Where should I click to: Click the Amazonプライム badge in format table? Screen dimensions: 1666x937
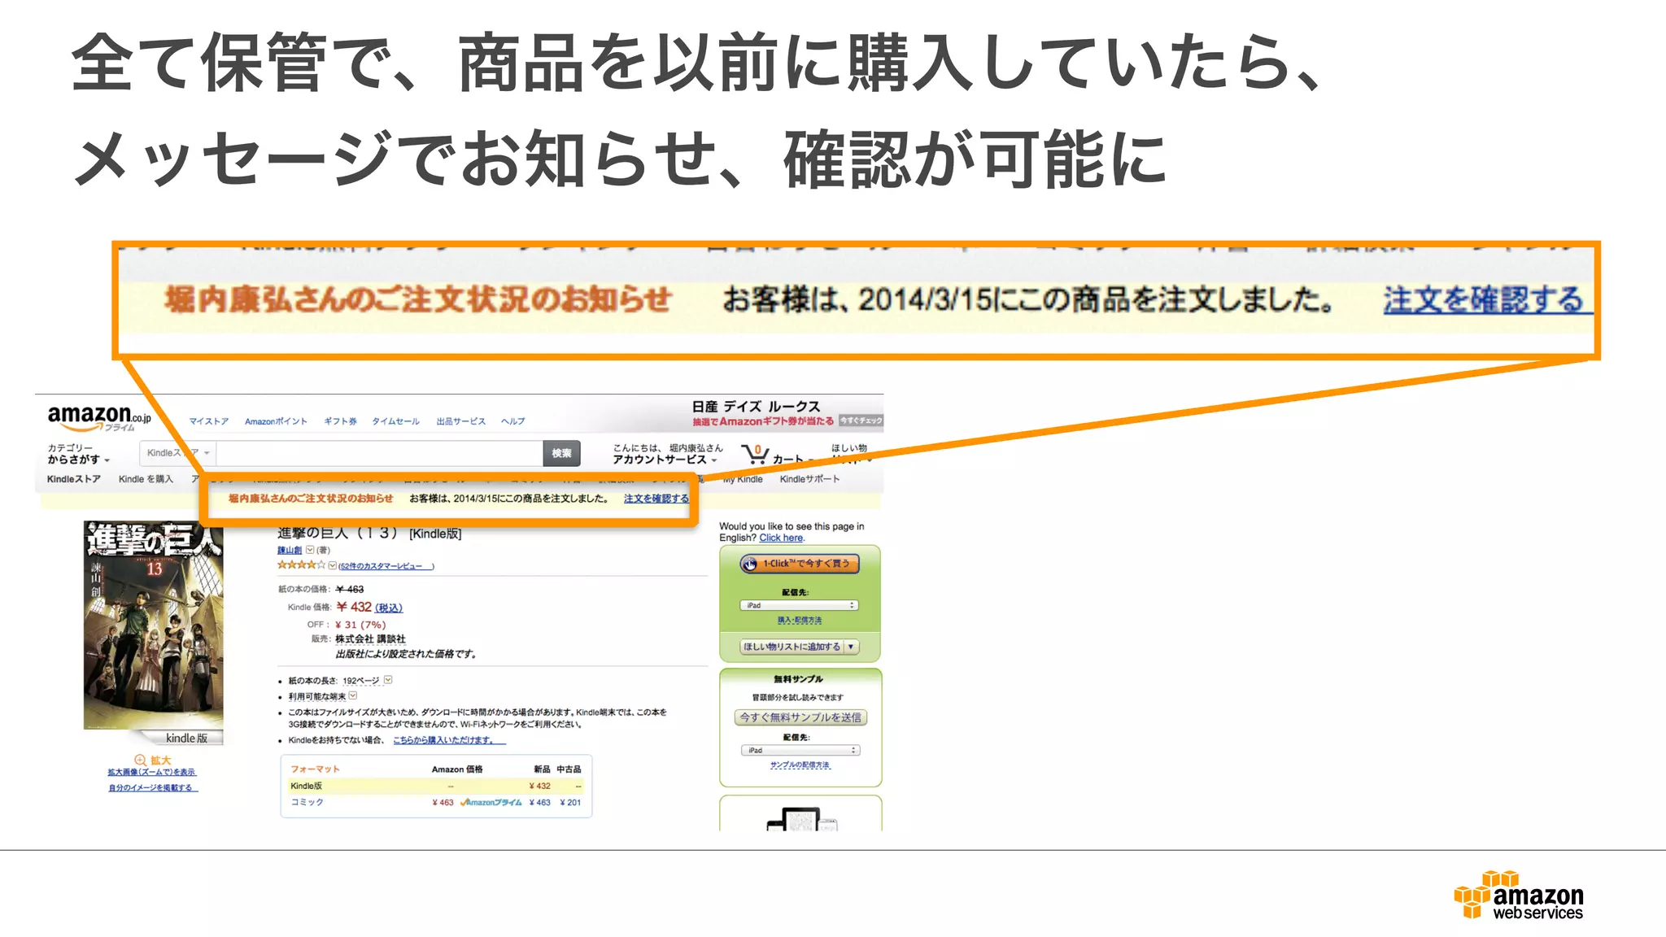[x=491, y=802]
